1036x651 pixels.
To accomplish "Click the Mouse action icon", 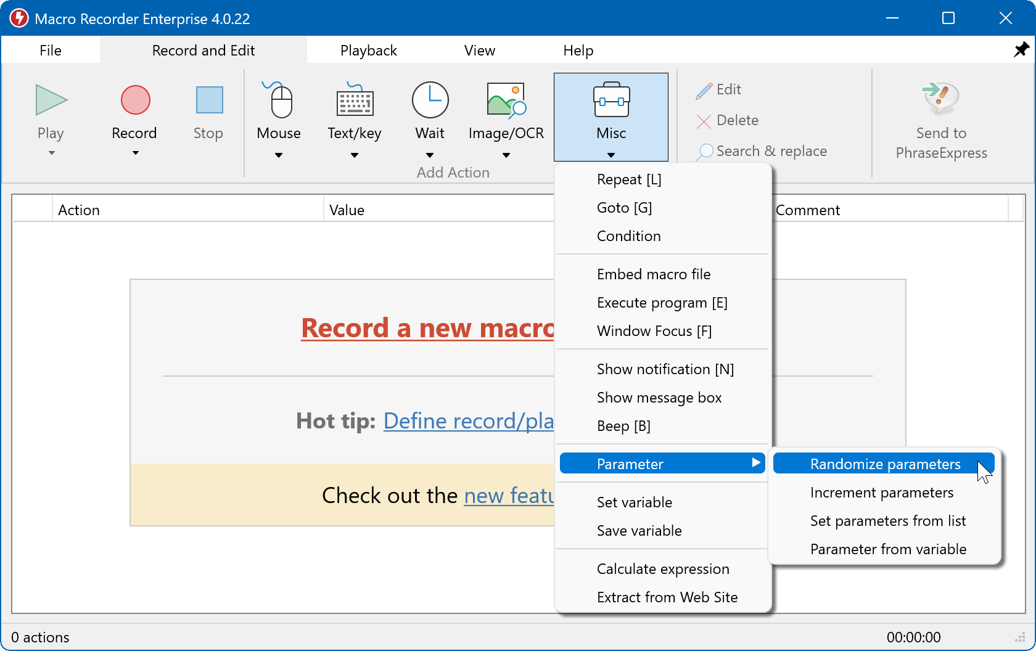I will pos(281,100).
